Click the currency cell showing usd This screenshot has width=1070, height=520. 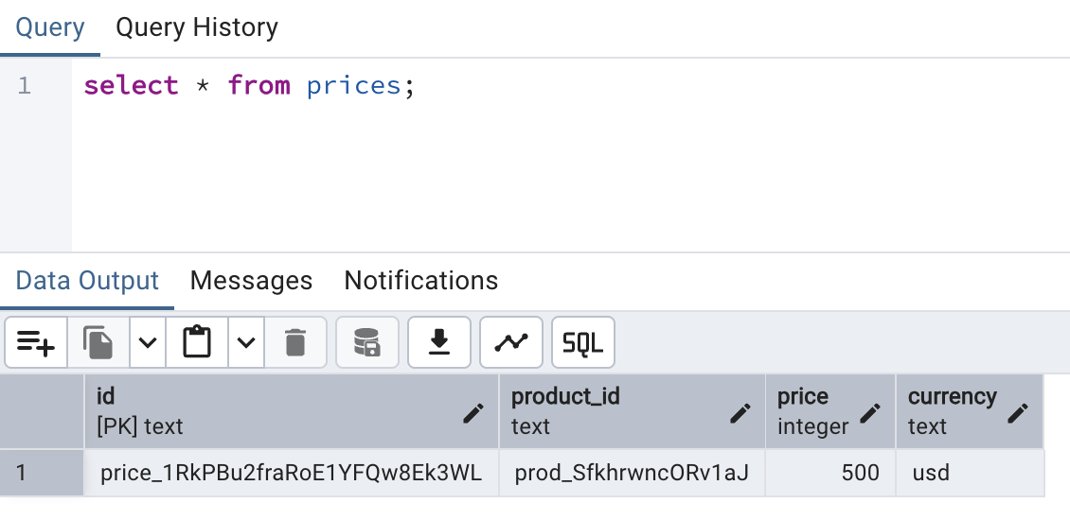[970, 473]
